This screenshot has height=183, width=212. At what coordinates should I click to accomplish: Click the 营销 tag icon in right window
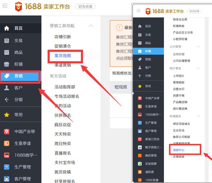[x=140, y=59]
